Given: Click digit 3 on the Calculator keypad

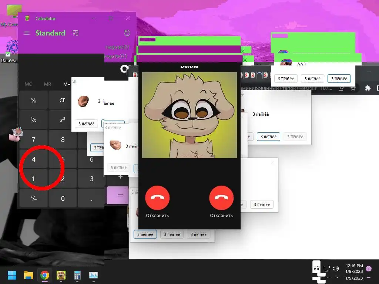Looking at the screenshot, I should pyautogui.click(x=92, y=179).
